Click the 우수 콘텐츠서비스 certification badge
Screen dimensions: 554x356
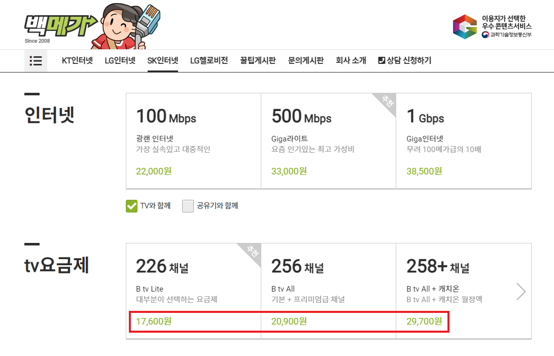492,26
